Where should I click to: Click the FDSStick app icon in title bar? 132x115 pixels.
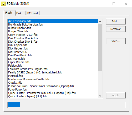pos(3,4)
